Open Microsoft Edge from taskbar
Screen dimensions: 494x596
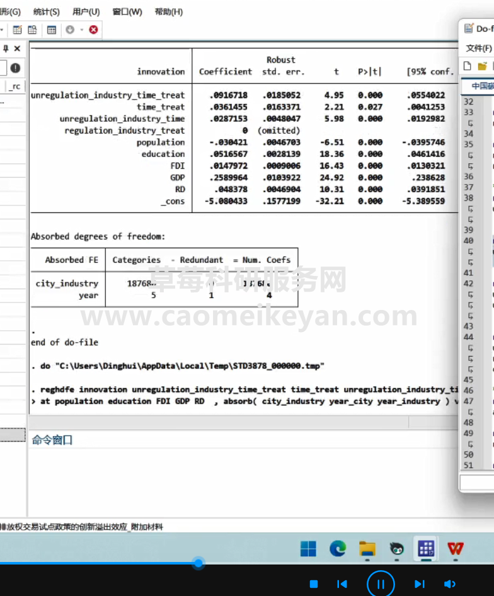point(338,549)
